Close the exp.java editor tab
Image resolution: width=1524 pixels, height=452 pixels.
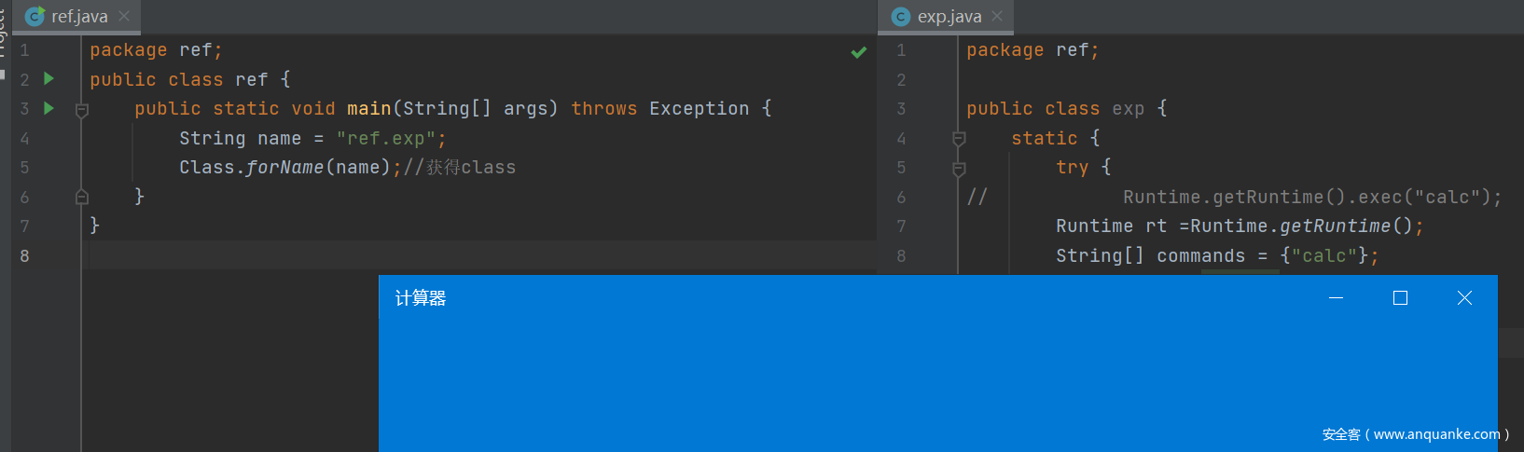pos(997,16)
